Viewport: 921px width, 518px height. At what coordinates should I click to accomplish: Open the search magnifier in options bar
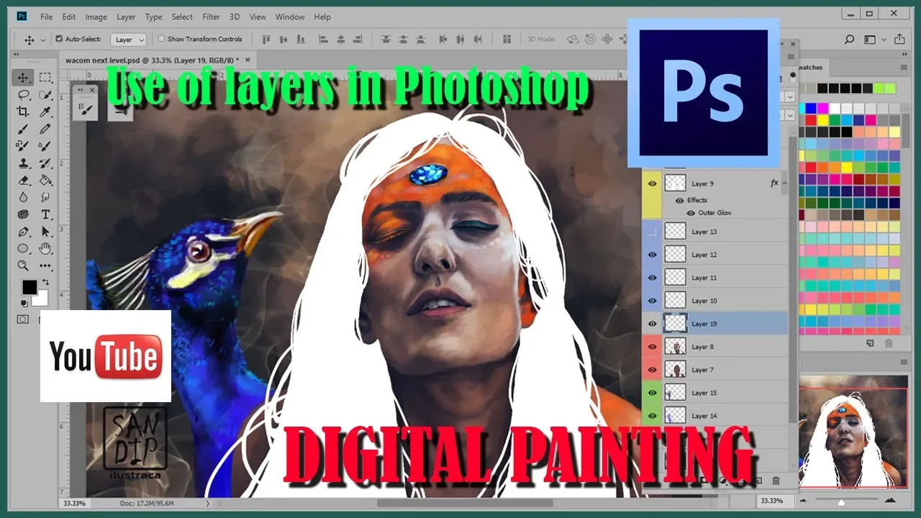pyautogui.click(x=850, y=40)
